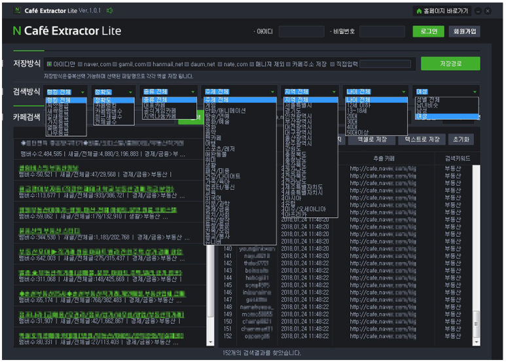Enable 카페주소 저장 checkbox
Image resolution: width=506 pixels, height=362 pixels.
point(288,64)
